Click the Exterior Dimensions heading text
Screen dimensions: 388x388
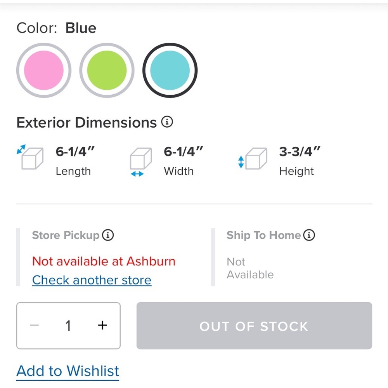coord(87,123)
